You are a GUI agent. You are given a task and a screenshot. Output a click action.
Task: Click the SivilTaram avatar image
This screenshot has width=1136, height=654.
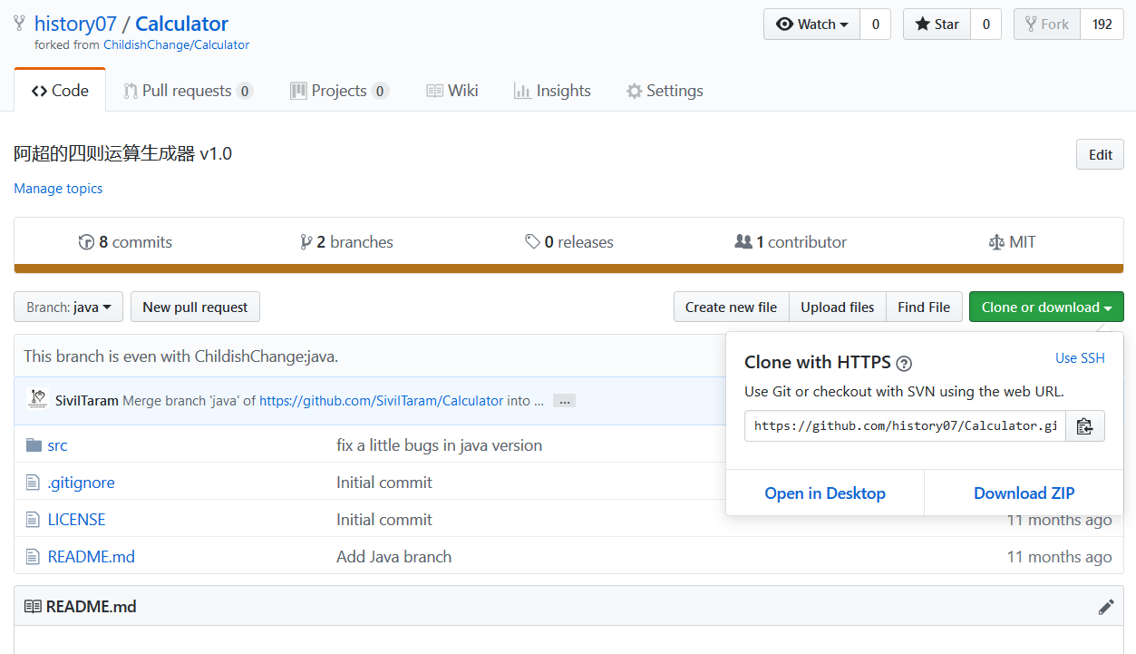click(38, 399)
